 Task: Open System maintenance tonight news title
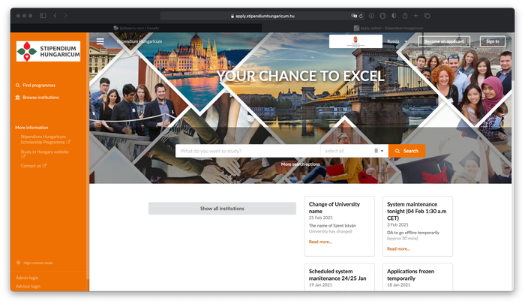(x=416, y=211)
